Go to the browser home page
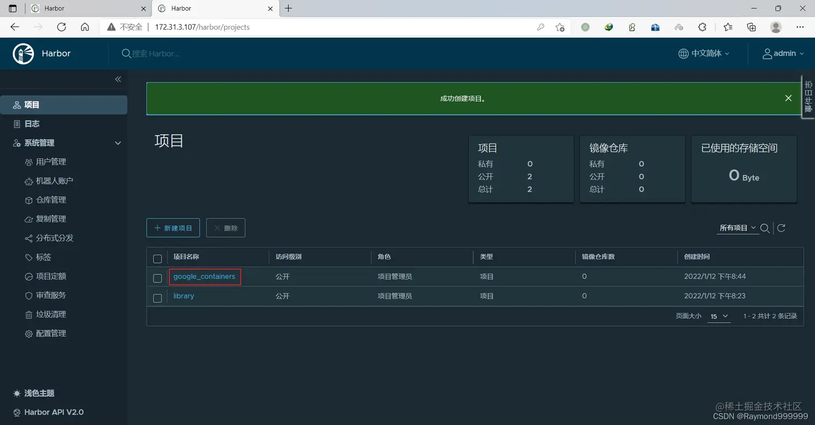The image size is (815, 425). coord(85,27)
